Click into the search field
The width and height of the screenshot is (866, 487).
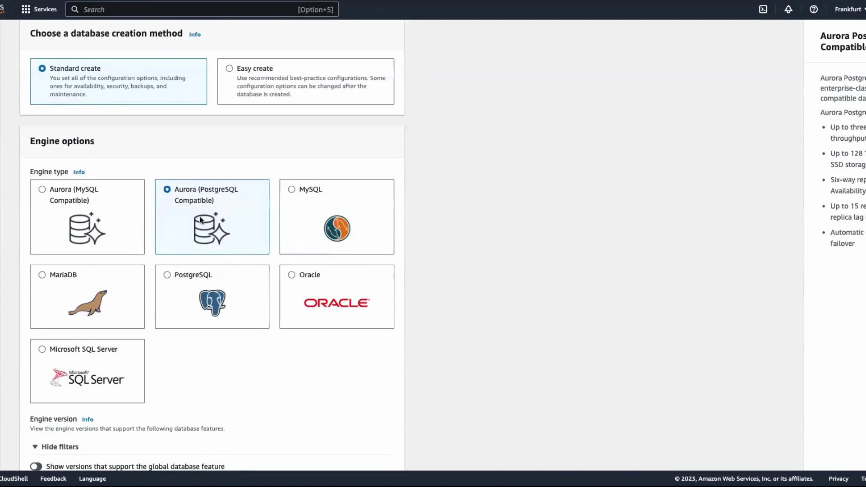201,9
